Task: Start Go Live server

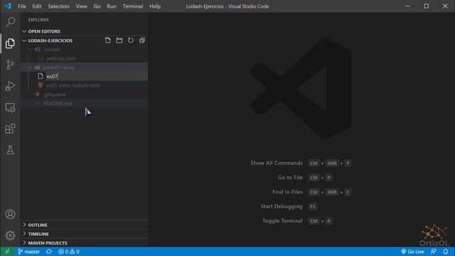Action: [412, 252]
